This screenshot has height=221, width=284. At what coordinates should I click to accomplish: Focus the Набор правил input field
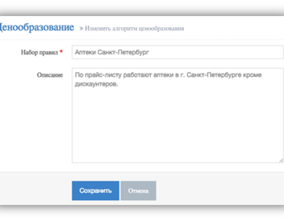pos(178,52)
